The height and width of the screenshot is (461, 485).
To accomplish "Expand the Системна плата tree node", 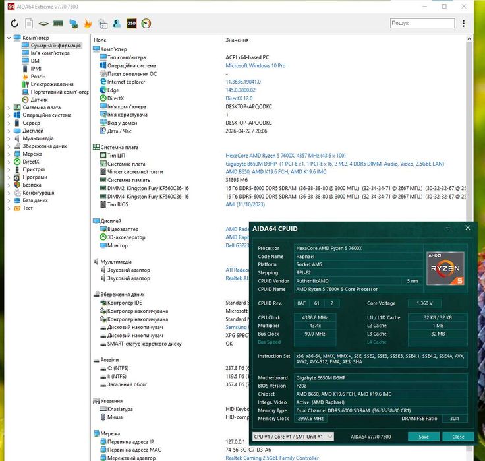I will [x=9, y=108].
